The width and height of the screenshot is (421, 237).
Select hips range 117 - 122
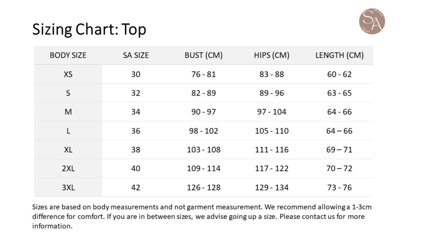271,169
